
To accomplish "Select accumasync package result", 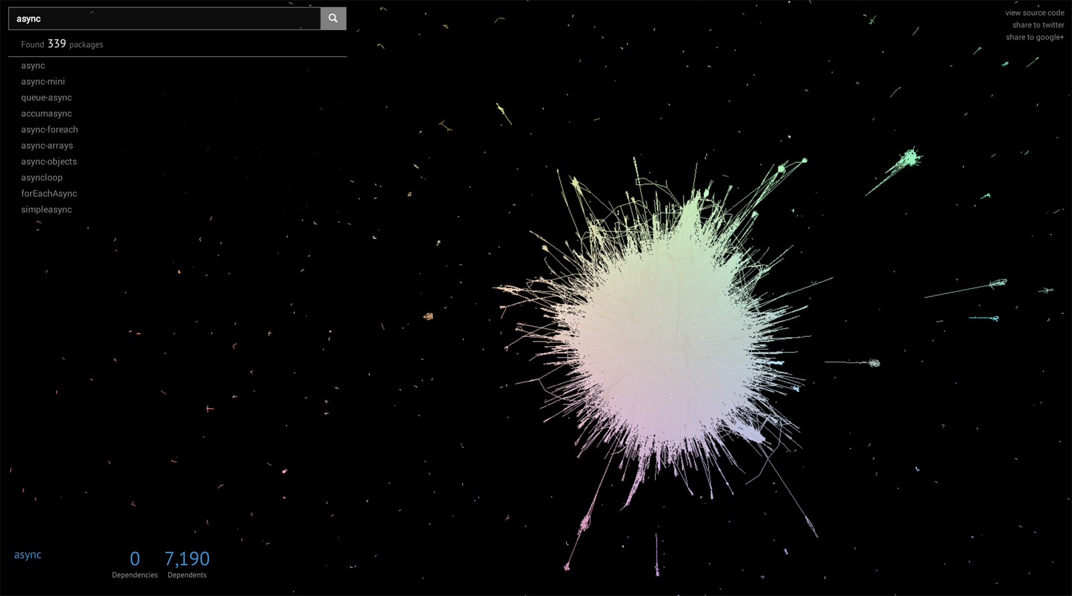I will click(46, 114).
